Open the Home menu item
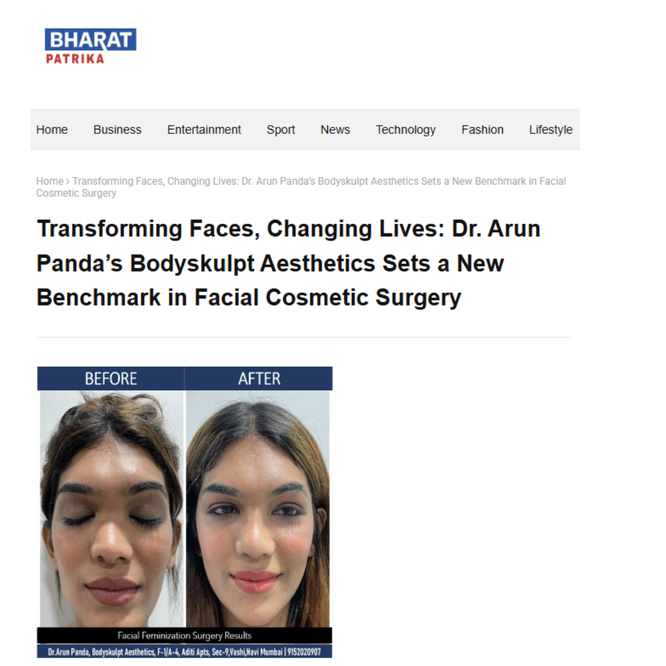666x666 pixels. click(x=52, y=129)
